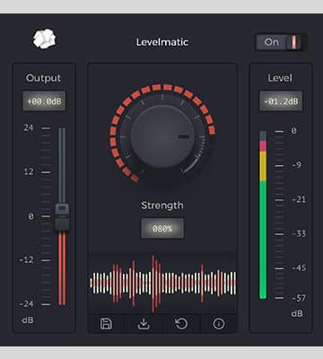Click the load preset download icon
Image resolution: width=323 pixels, height=359 pixels.
coord(144,324)
